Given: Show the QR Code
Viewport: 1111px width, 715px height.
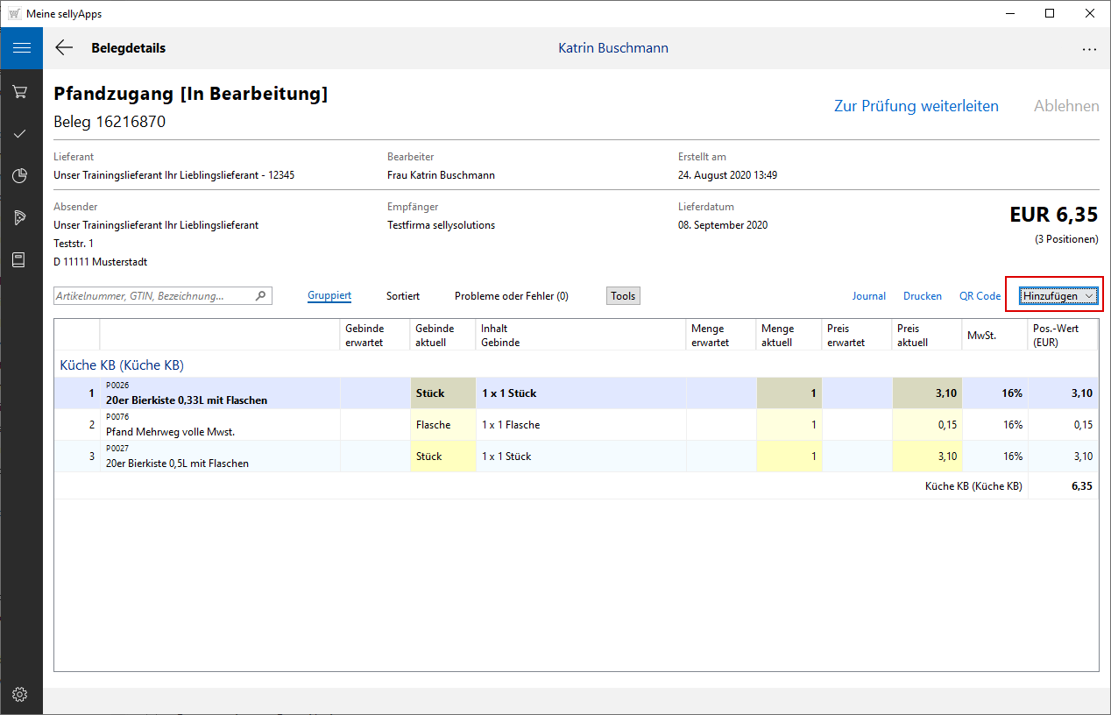Looking at the screenshot, I should 980,296.
